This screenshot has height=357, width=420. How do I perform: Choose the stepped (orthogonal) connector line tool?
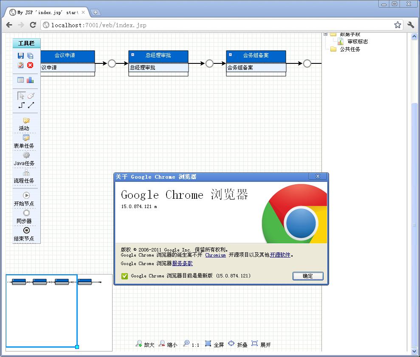21,105
